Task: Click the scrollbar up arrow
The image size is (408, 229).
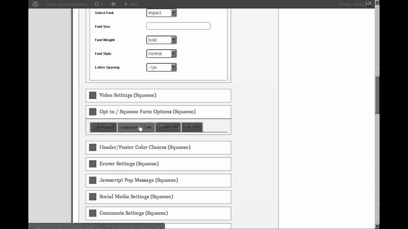Action: pyautogui.click(x=377, y=3)
